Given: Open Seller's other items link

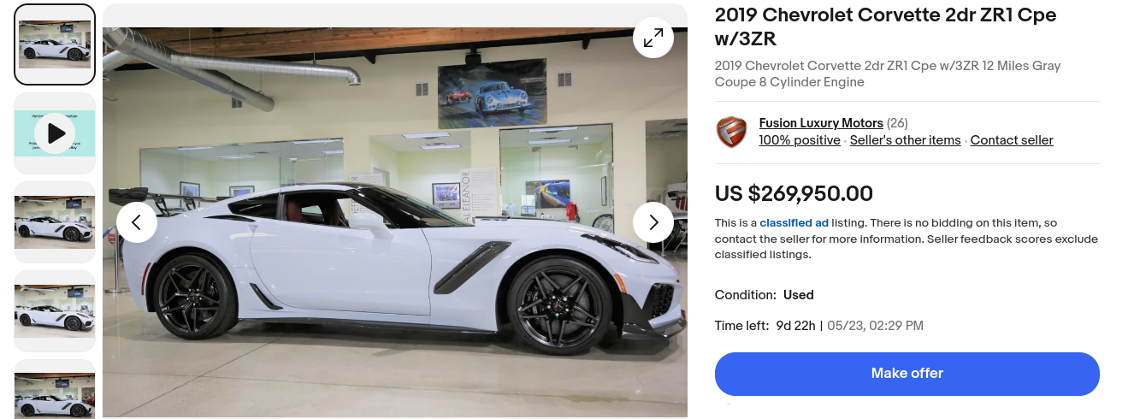Looking at the screenshot, I should click(906, 140).
